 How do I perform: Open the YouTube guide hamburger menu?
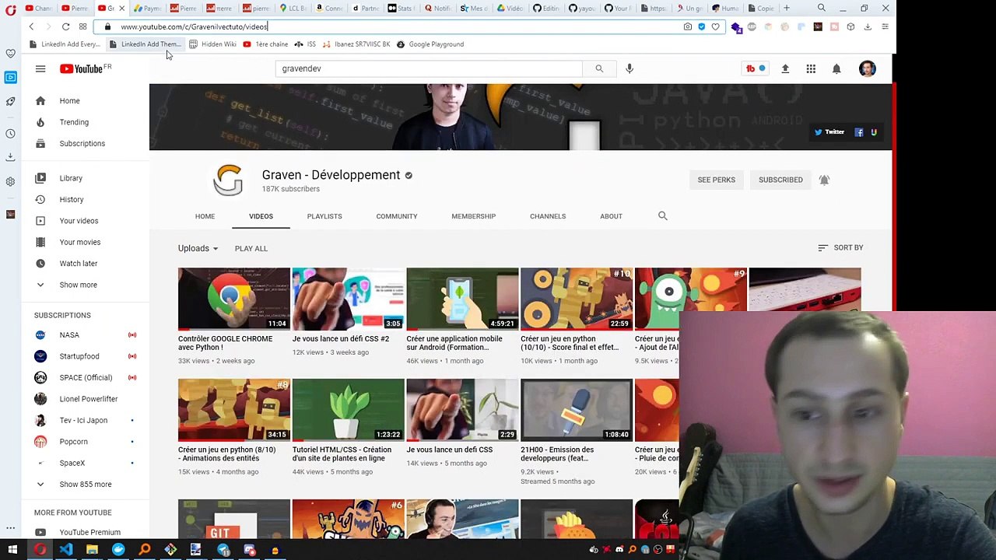click(40, 68)
